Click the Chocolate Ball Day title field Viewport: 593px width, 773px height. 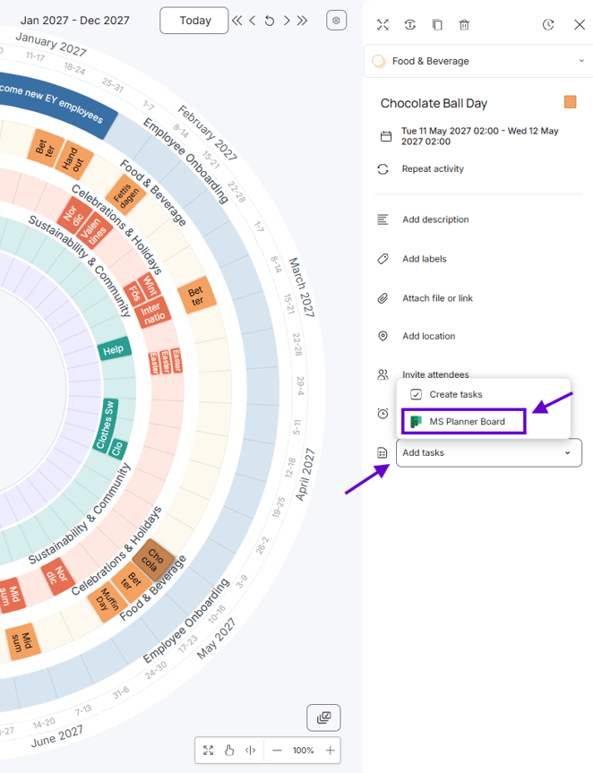(434, 104)
